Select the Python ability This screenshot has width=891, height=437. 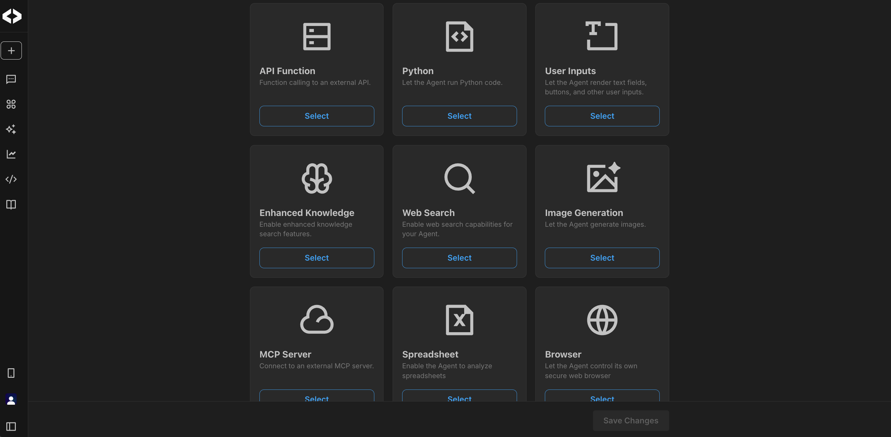point(459,116)
